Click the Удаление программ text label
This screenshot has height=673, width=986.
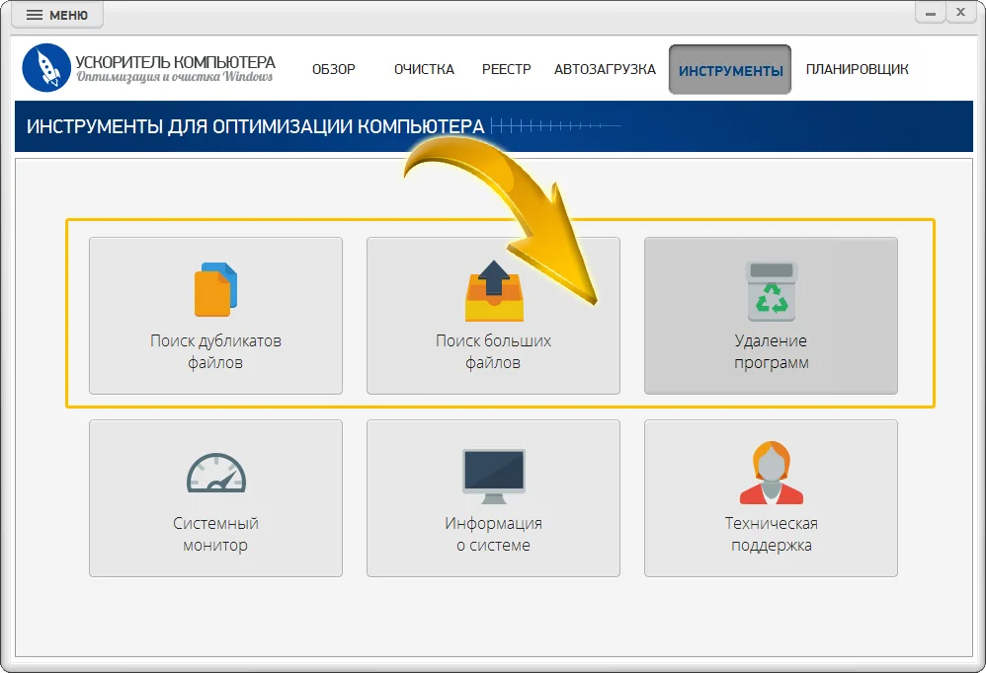pyautogui.click(x=771, y=351)
